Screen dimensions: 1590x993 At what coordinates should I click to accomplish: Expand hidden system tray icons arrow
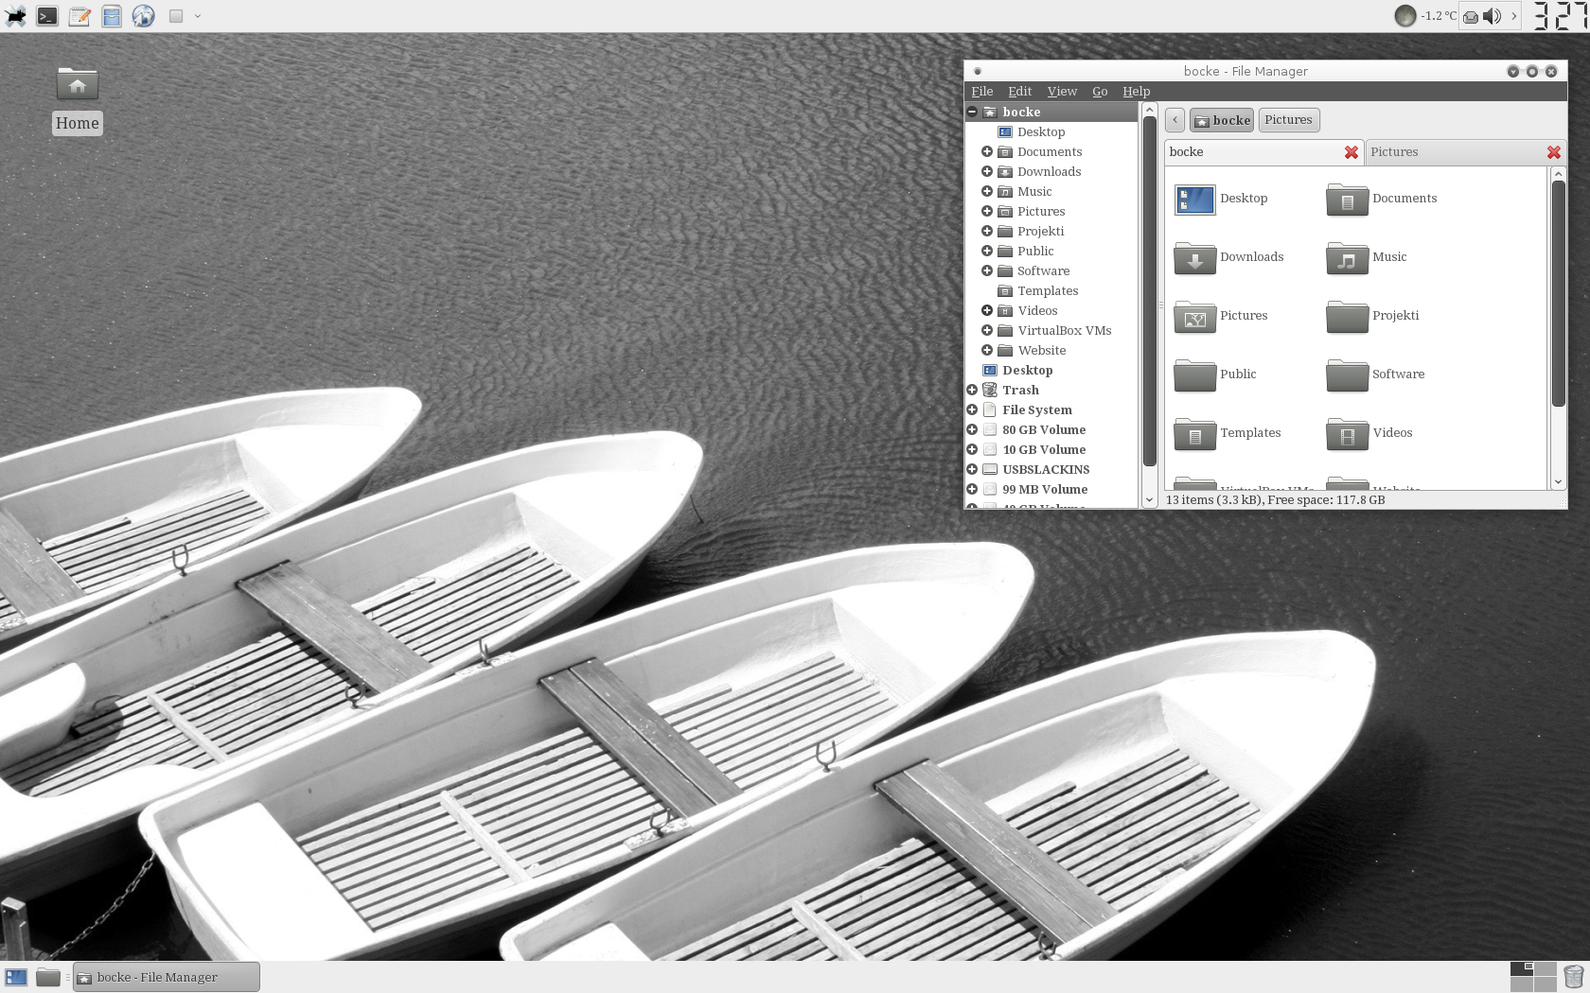coord(1514,16)
